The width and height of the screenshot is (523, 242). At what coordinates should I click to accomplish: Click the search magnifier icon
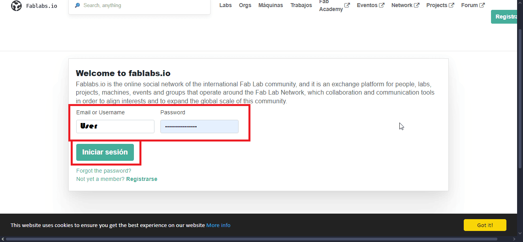click(x=77, y=6)
